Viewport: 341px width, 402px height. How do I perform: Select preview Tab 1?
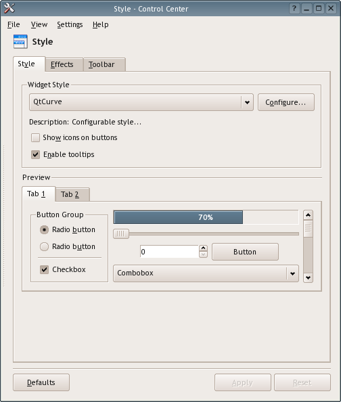point(39,194)
